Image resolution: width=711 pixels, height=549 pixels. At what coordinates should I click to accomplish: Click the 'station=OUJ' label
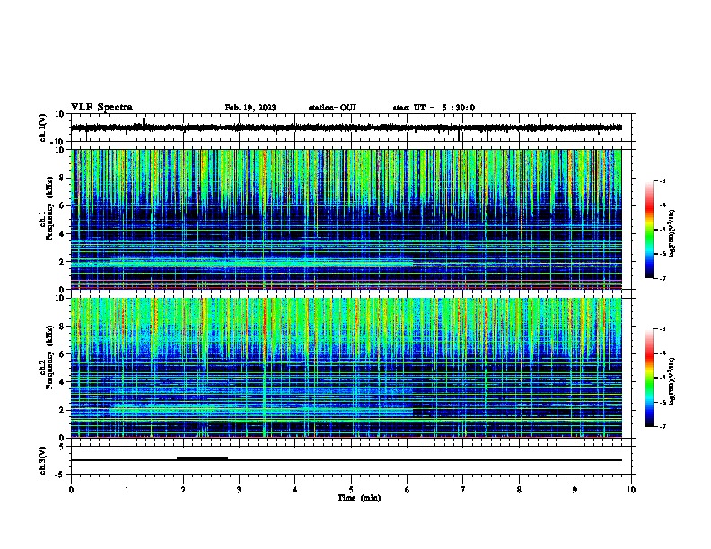(x=332, y=108)
